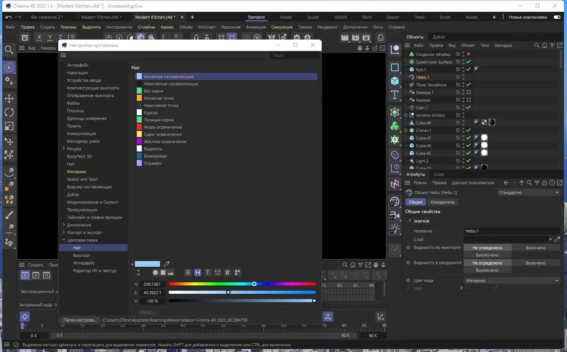Expand the ЗНАЧОК section in attributes
The image size is (567, 352).
click(410, 221)
